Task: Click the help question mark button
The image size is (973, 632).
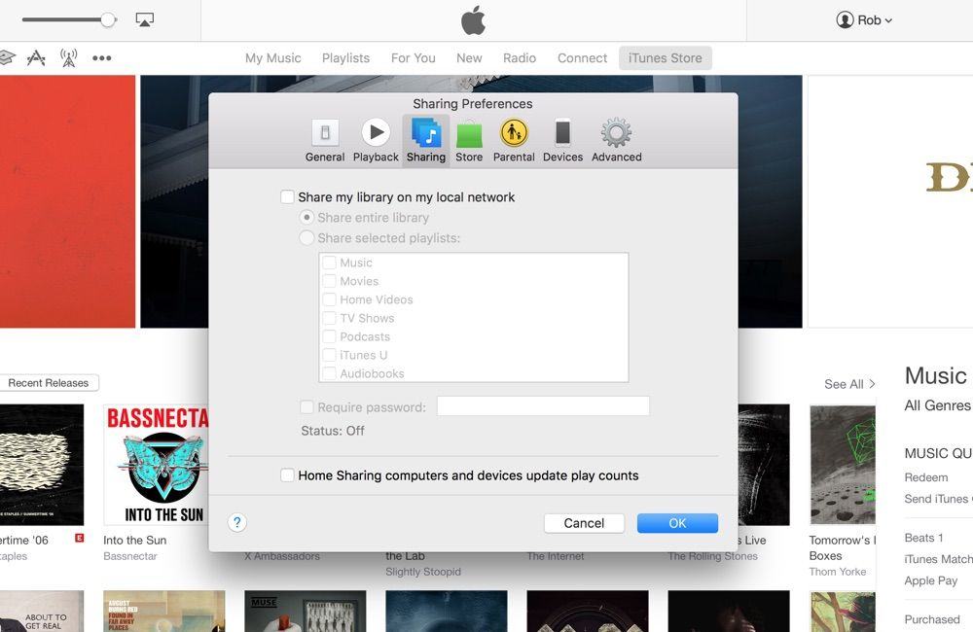Action: point(237,523)
